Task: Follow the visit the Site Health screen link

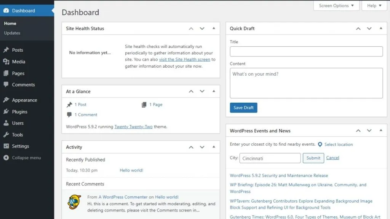Action: click(x=185, y=59)
